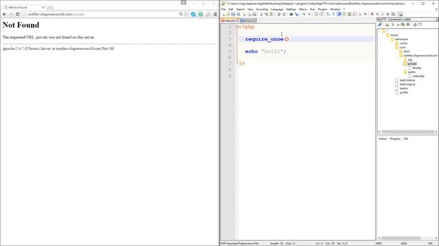Click the Progress column header in the transfer queue
439x246 pixels.
(395, 139)
